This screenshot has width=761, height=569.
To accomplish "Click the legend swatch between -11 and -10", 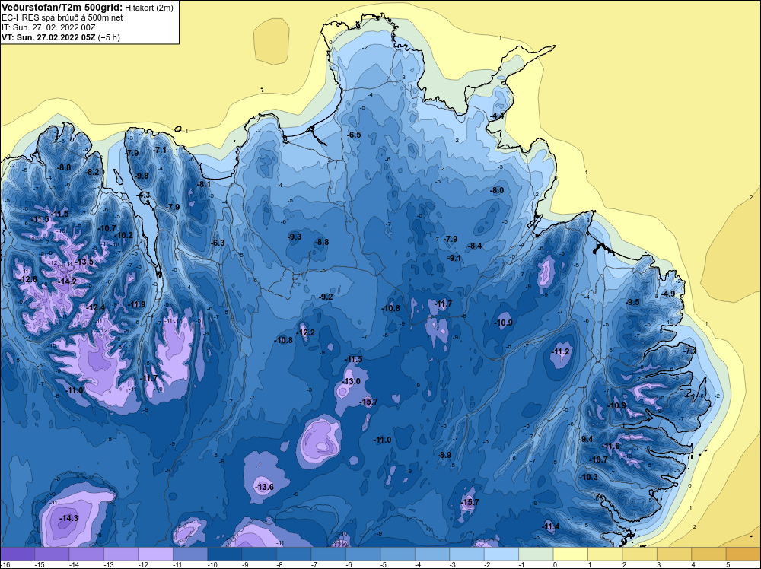I will click(190, 554).
